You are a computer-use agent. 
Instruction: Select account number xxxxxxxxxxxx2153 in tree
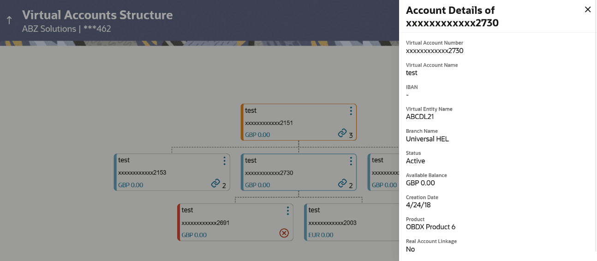(142, 173)
